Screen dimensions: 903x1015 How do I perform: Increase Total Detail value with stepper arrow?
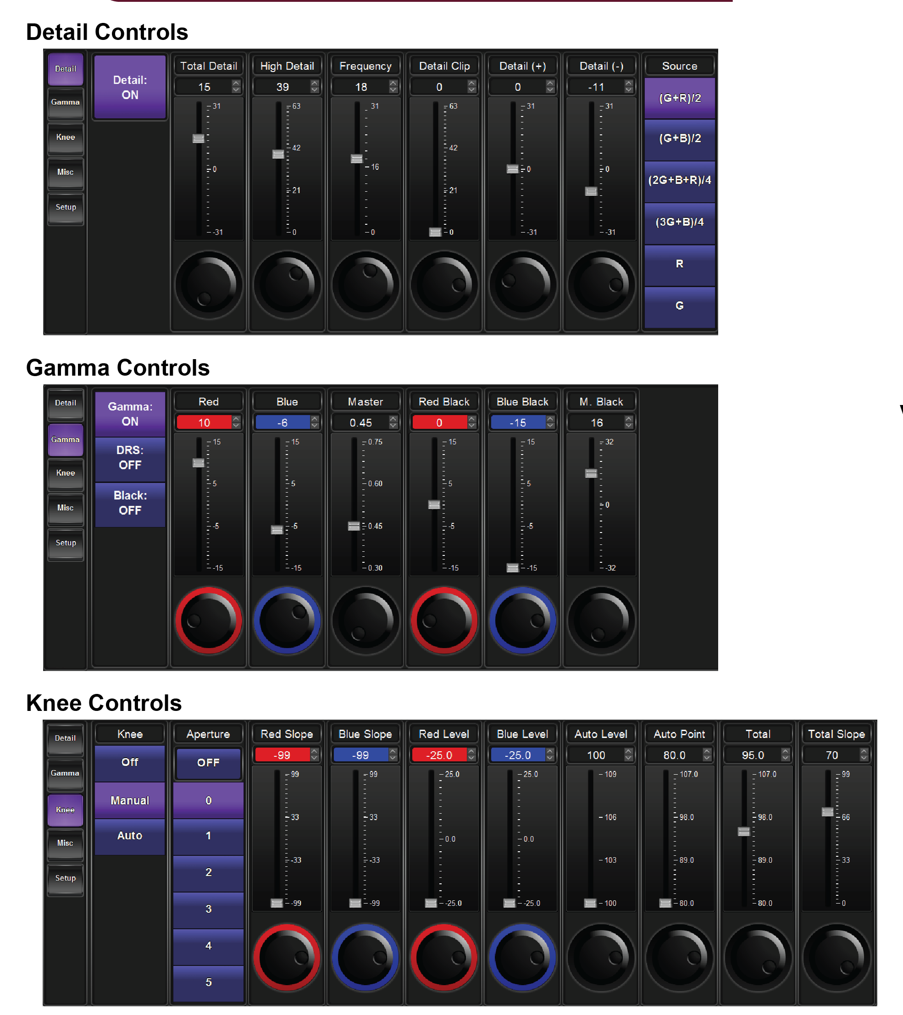236,83
